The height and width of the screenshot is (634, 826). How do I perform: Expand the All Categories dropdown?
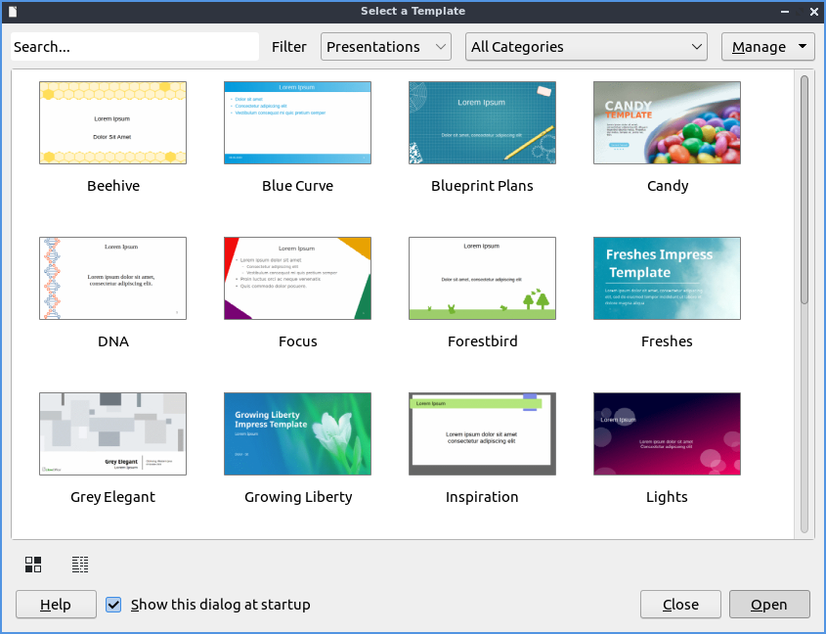point(586,47)
